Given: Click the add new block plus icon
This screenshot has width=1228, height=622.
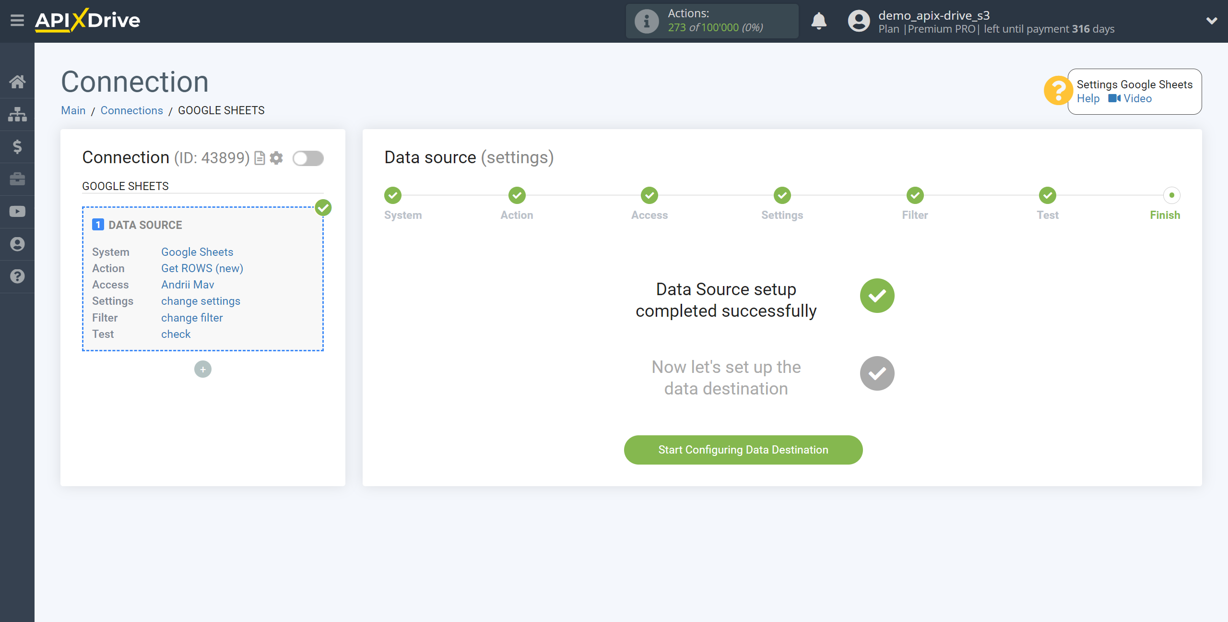Looking at the screenshot, I should pos(203,369).
